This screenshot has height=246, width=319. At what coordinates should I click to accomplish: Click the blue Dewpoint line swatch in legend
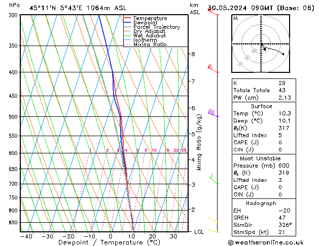point(127,22)
